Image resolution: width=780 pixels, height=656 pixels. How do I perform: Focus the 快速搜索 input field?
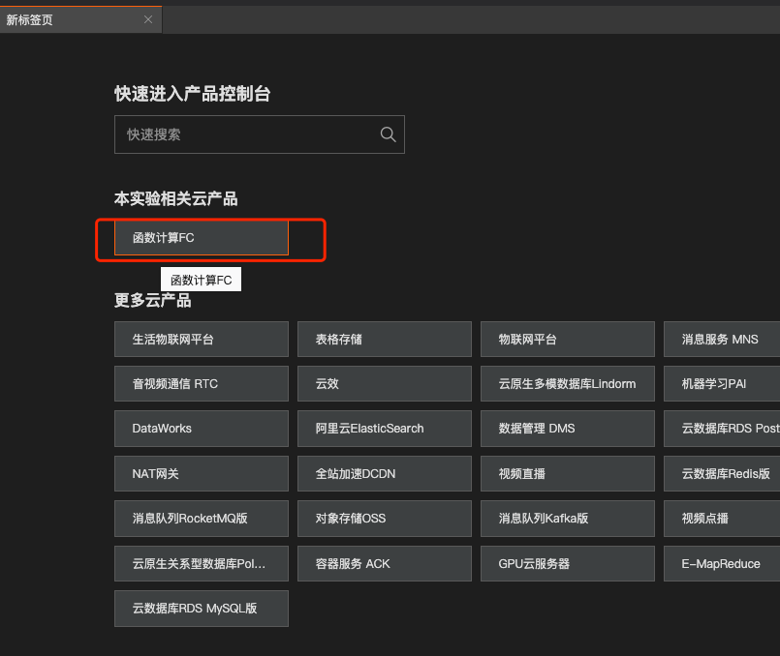click(x=259, y=134)
